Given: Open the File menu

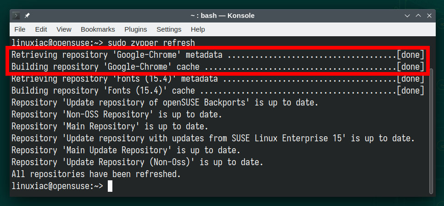Looking at the screenshot, I should point(20,29).
